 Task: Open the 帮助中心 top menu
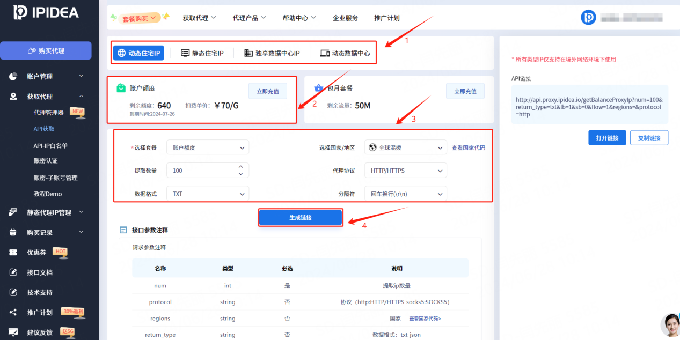coord(299,18)
